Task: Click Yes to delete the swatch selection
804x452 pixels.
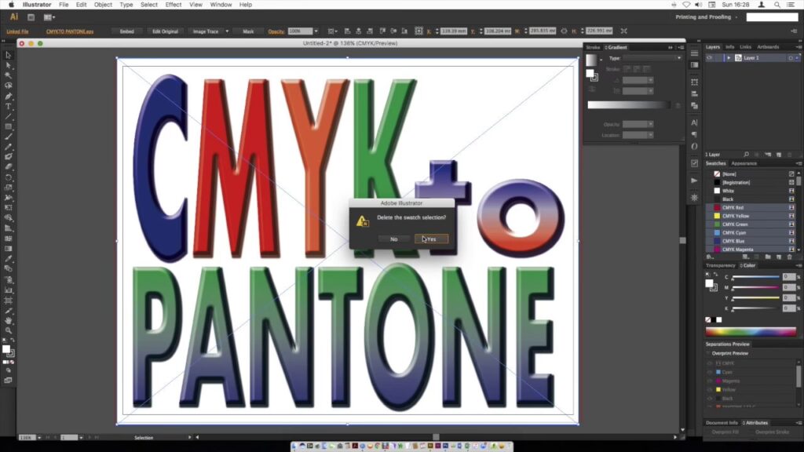Action: (x=432, y=239)
